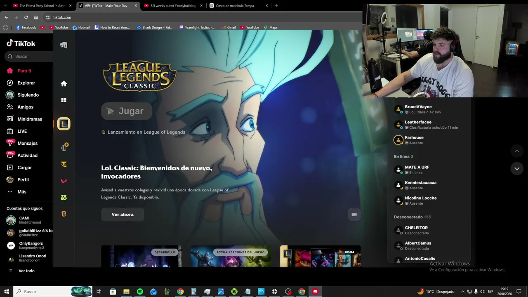
Task: Open the Riot Client library grid icon
Action: tap(64, 100)
